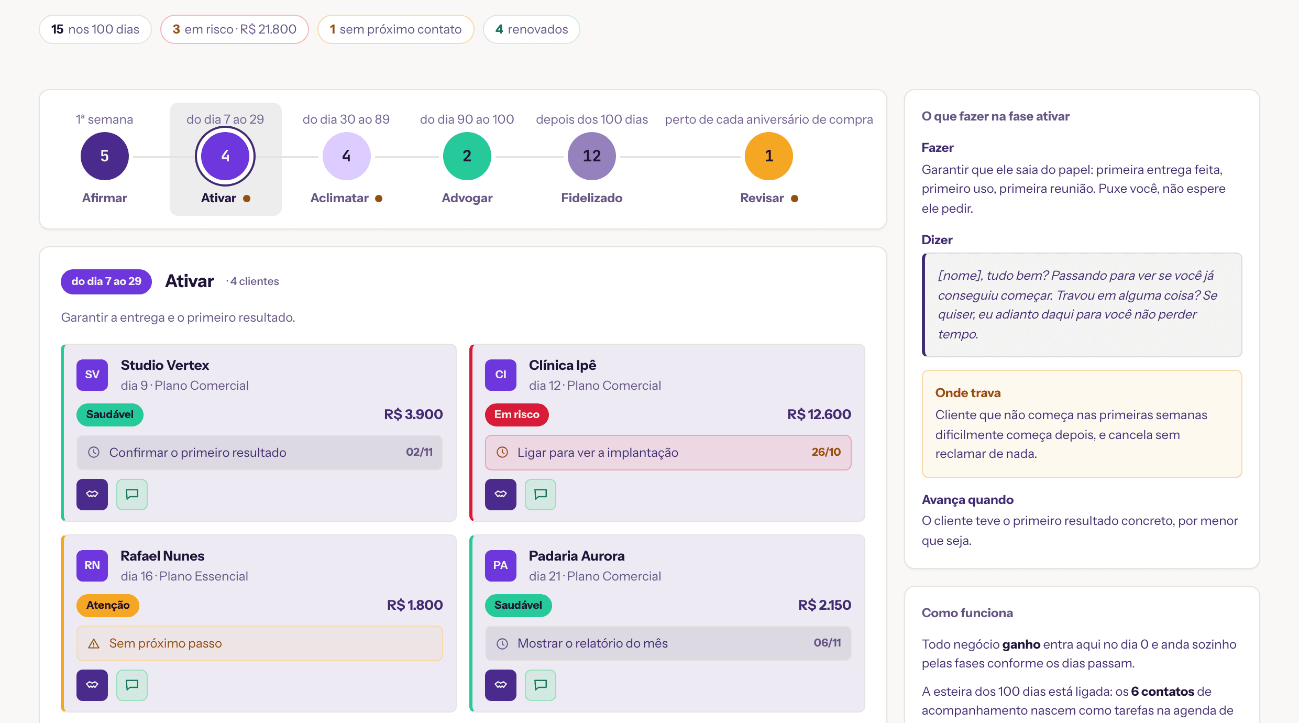The width and height of the screenshot is (1299, 723).
Task: Click SV avatar of Studio Vertex
Action: tap(92, 375)
